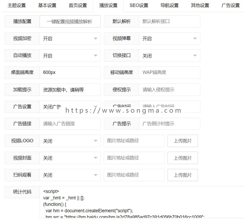The height and width of the screenshot is (221, 244).
Task: Click the 加载提示 text field
Action: pyautogui.click(x=70, y=90)
